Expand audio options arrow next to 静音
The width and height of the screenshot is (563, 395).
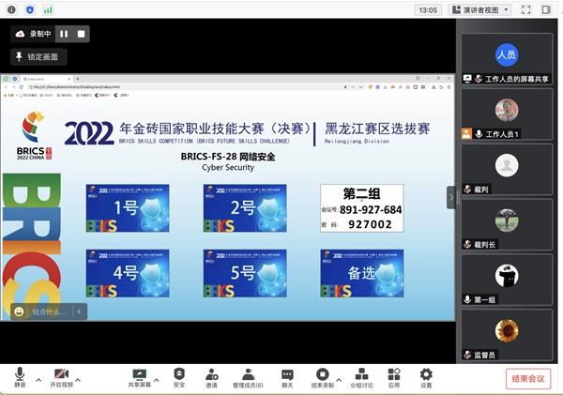click(38, 380)
